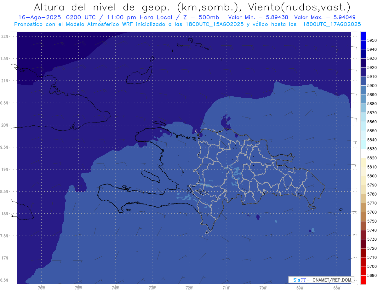Click the colorbar label 5690
The width and height of the screenshot is (378, 292).
point(372,275)
